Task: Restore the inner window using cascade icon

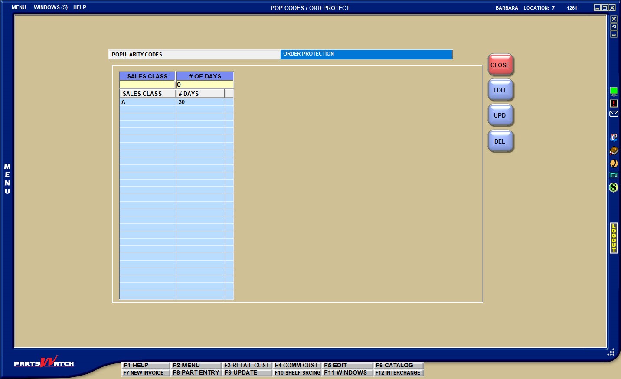Action: [x=614, y=27]
